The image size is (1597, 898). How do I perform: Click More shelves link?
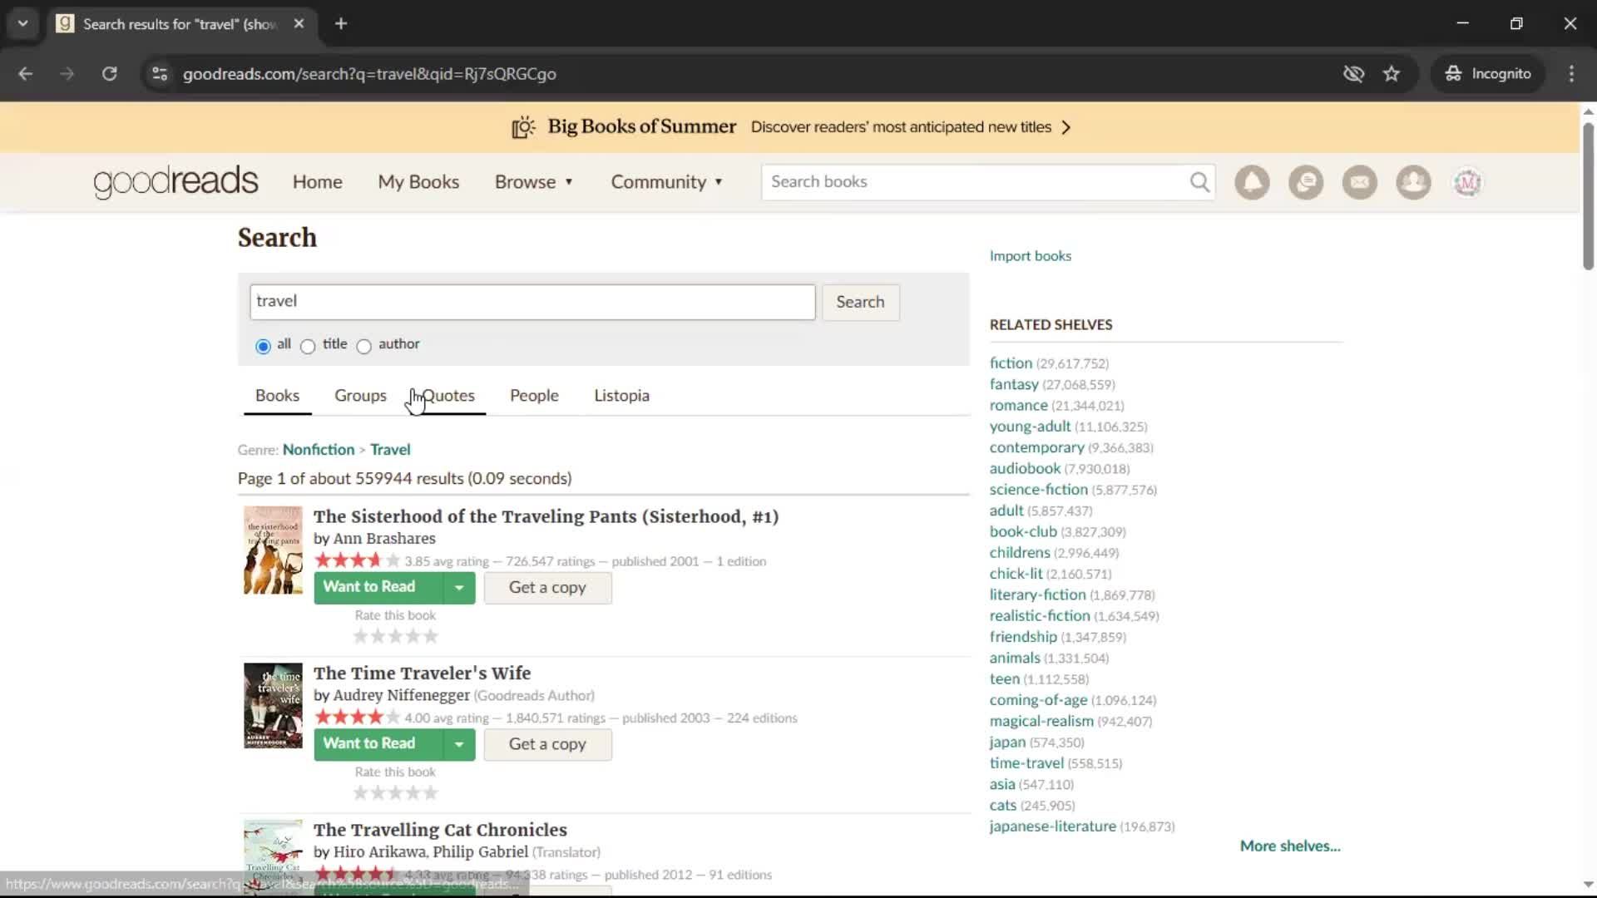click(x=1290, y=846)
